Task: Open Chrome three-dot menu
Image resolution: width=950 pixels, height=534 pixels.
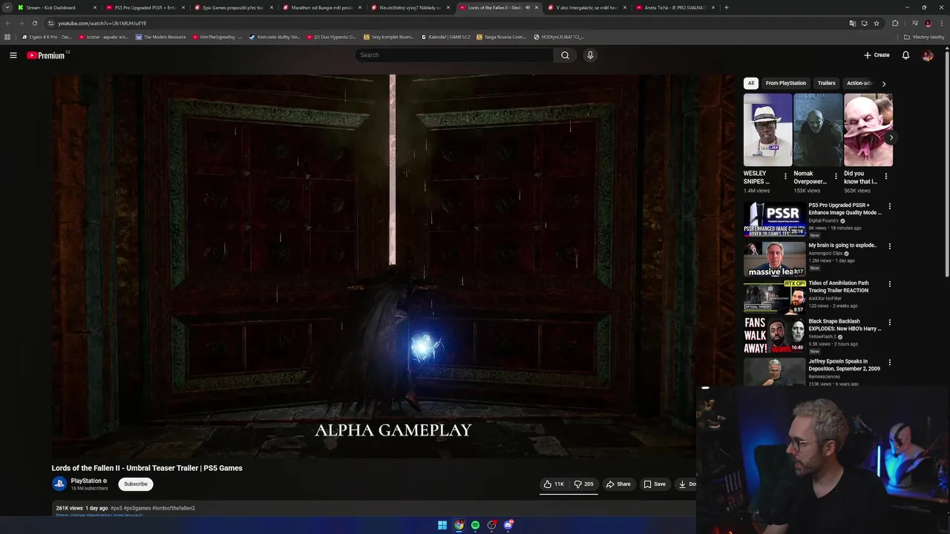Action: (940, 23)
